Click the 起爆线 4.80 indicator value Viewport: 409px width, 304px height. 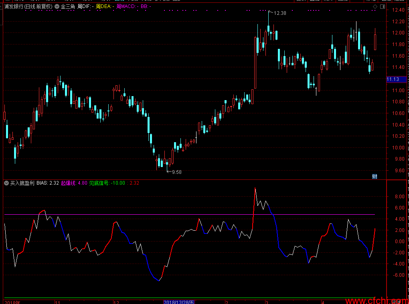point(74,183)
